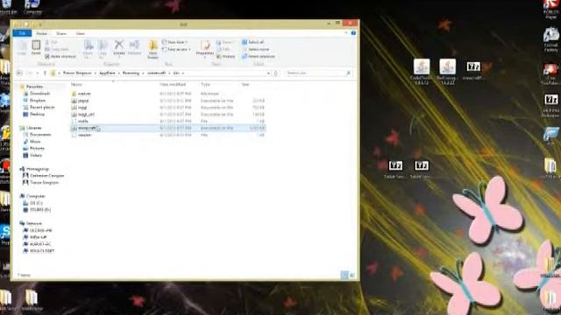Select the Format Factory desktop icon
This screenshot has width=561, height=315.
551,40
